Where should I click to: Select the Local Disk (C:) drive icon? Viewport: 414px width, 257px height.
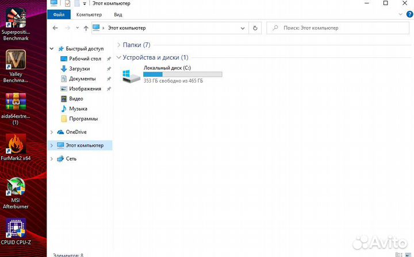click(131, 75)
